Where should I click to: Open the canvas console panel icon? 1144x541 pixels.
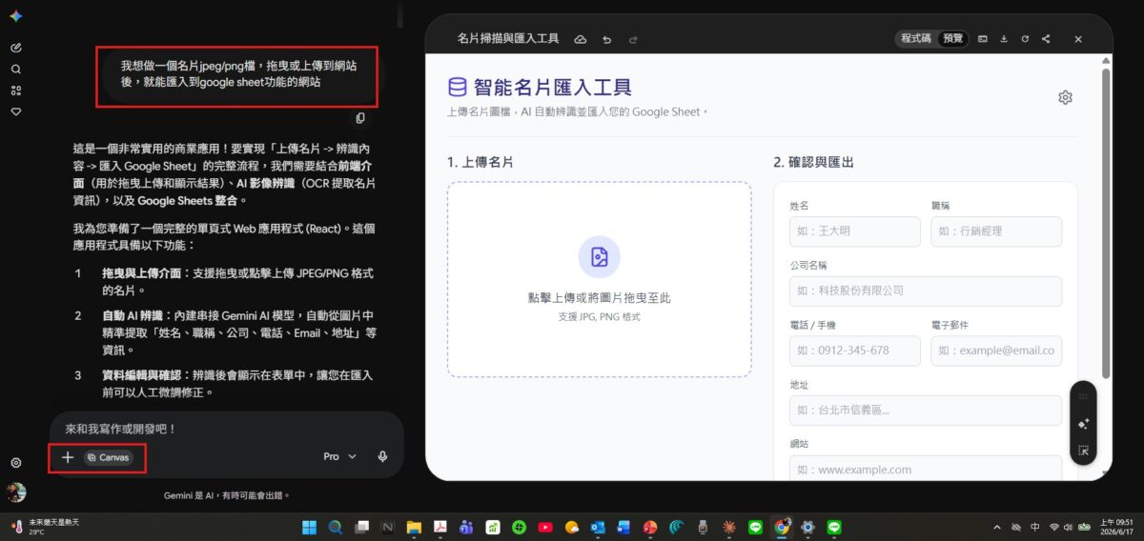coord(983,39)
